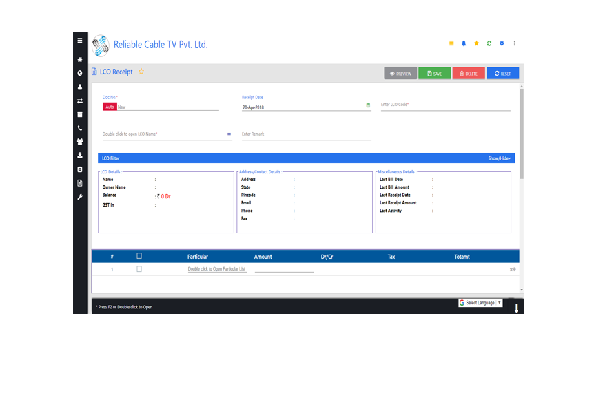Open notifications bell icon
The width and height of the screenshot is (594, 413).
[x=464, y=43]
